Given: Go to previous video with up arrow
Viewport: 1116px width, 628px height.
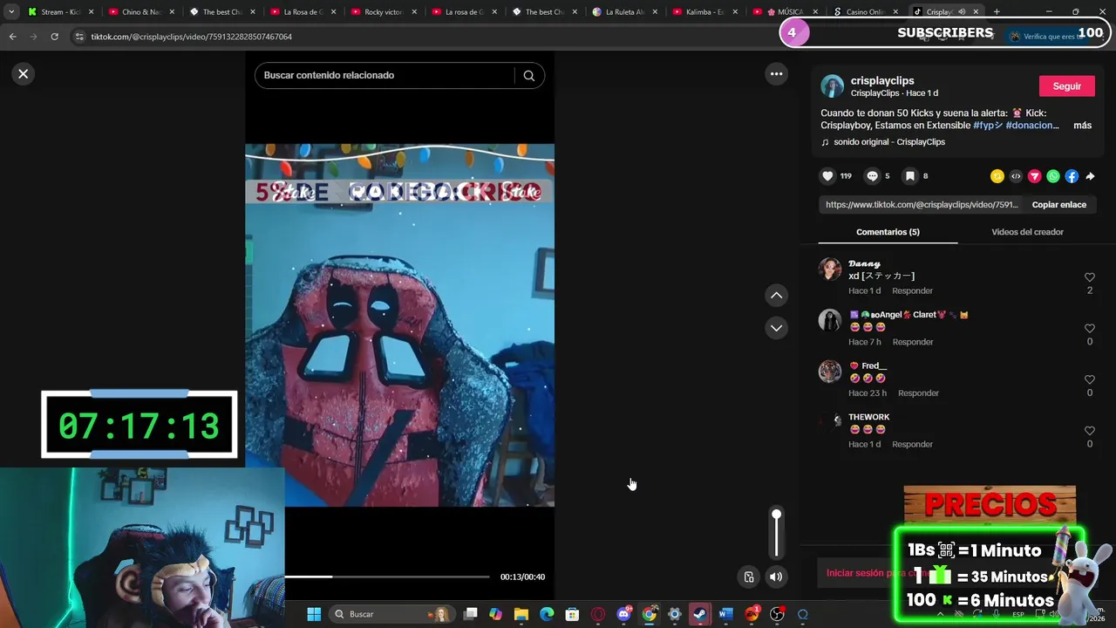Looking at the screenshot, I should point(776,296).
